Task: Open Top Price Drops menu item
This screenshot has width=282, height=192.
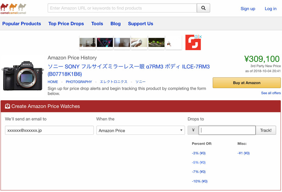Action: (x=66, y=23)
